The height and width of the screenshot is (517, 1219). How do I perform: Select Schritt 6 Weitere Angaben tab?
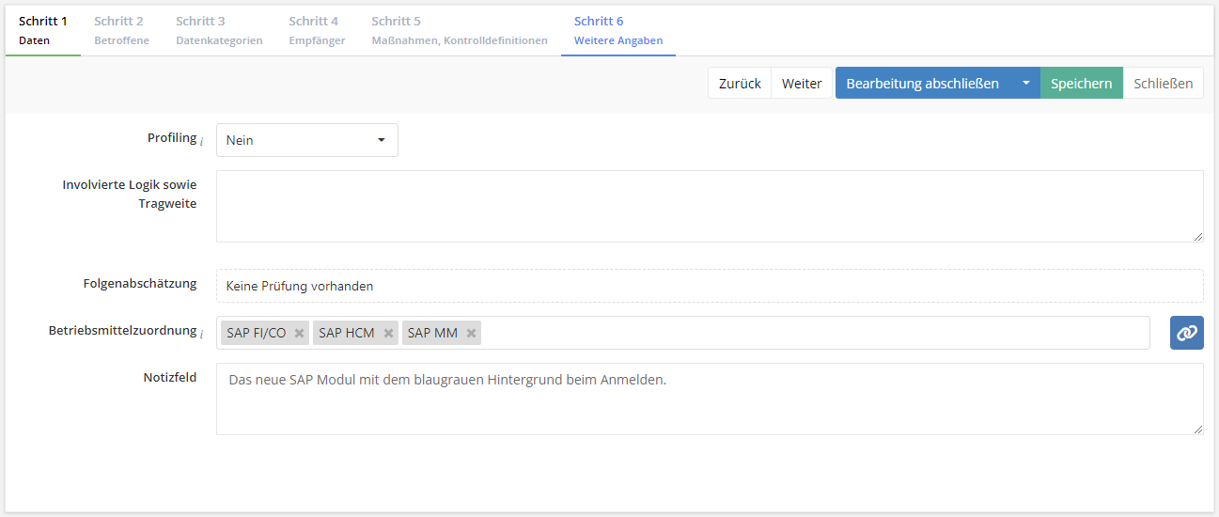point(617,30)
